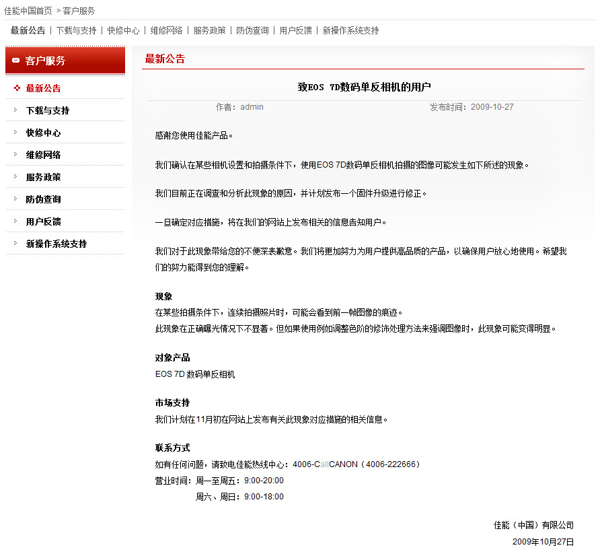The height and width of the screenshot is (560, 602).
Task: Open 防伪查询 in left sidebar
Action: (43, 199)
